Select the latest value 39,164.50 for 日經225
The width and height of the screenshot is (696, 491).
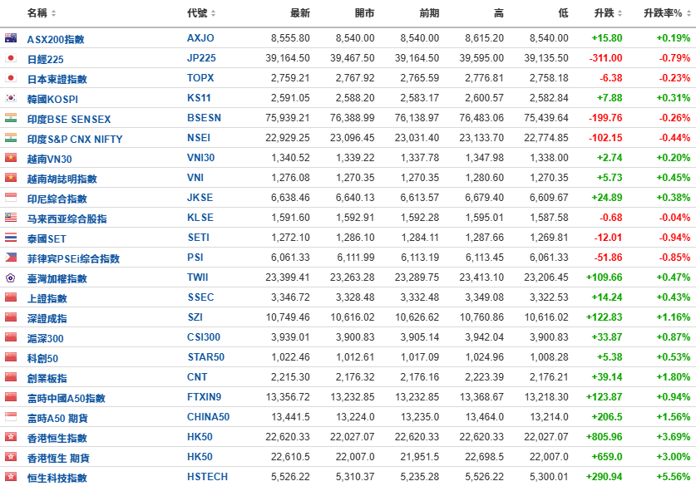tap(288, 58)
